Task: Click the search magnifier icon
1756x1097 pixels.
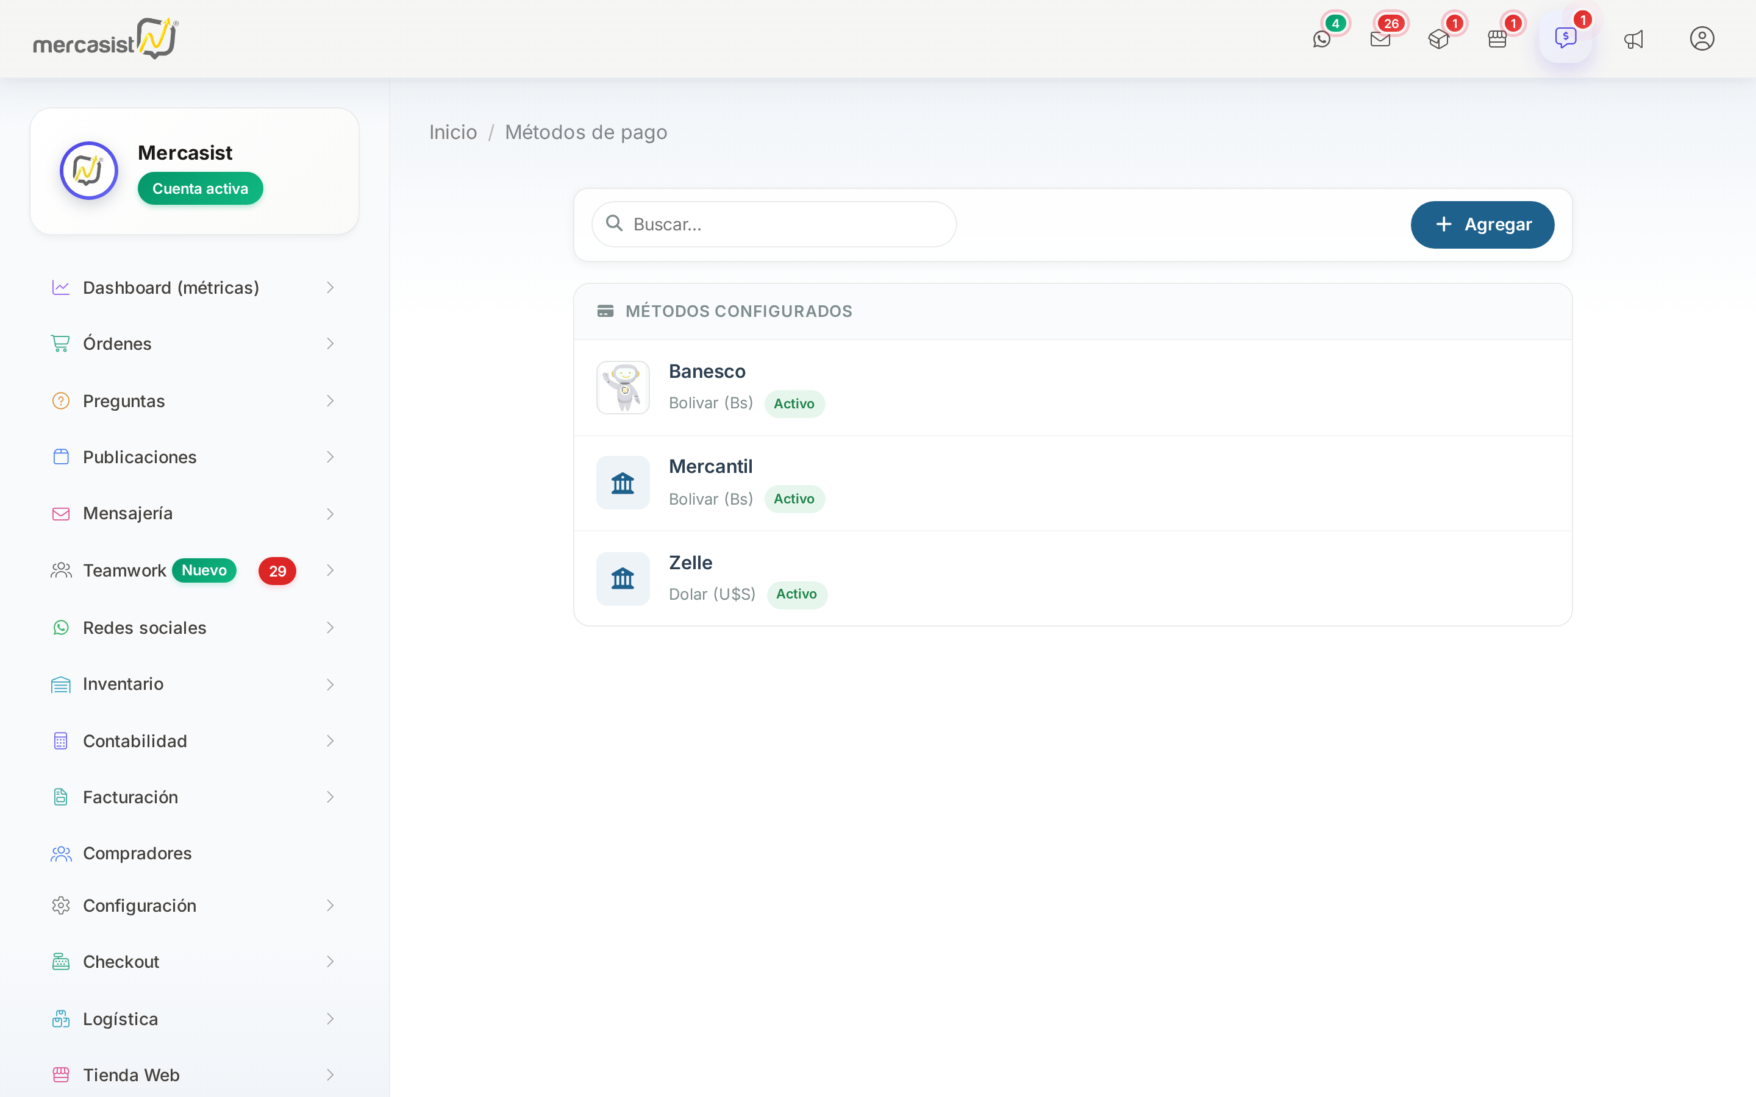Action: point(614,224)
